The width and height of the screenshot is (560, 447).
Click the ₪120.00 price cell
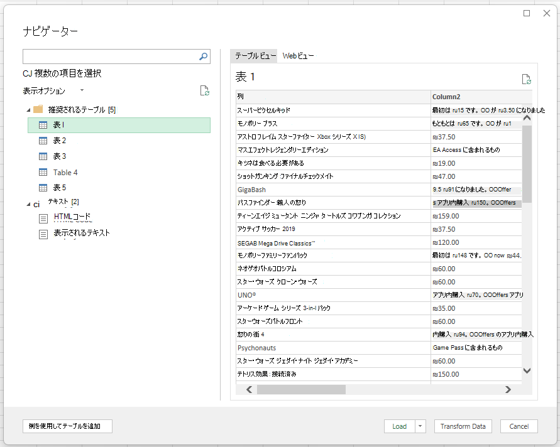click(x=476, y=242)
